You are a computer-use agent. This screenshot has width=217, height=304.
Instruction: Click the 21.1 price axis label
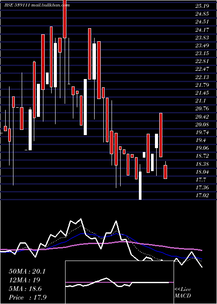[201, 101]
